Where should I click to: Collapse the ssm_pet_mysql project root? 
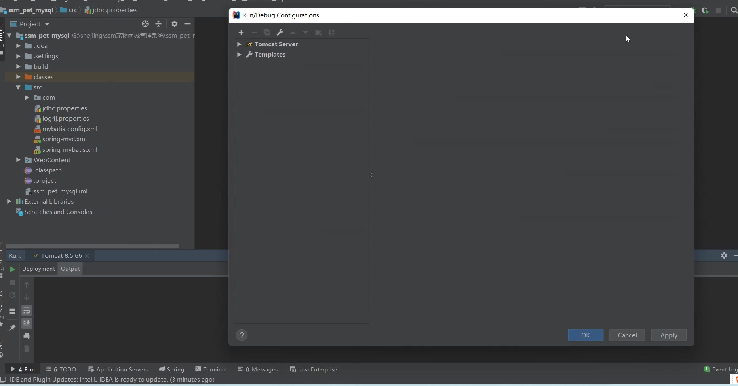coord(9,36)
